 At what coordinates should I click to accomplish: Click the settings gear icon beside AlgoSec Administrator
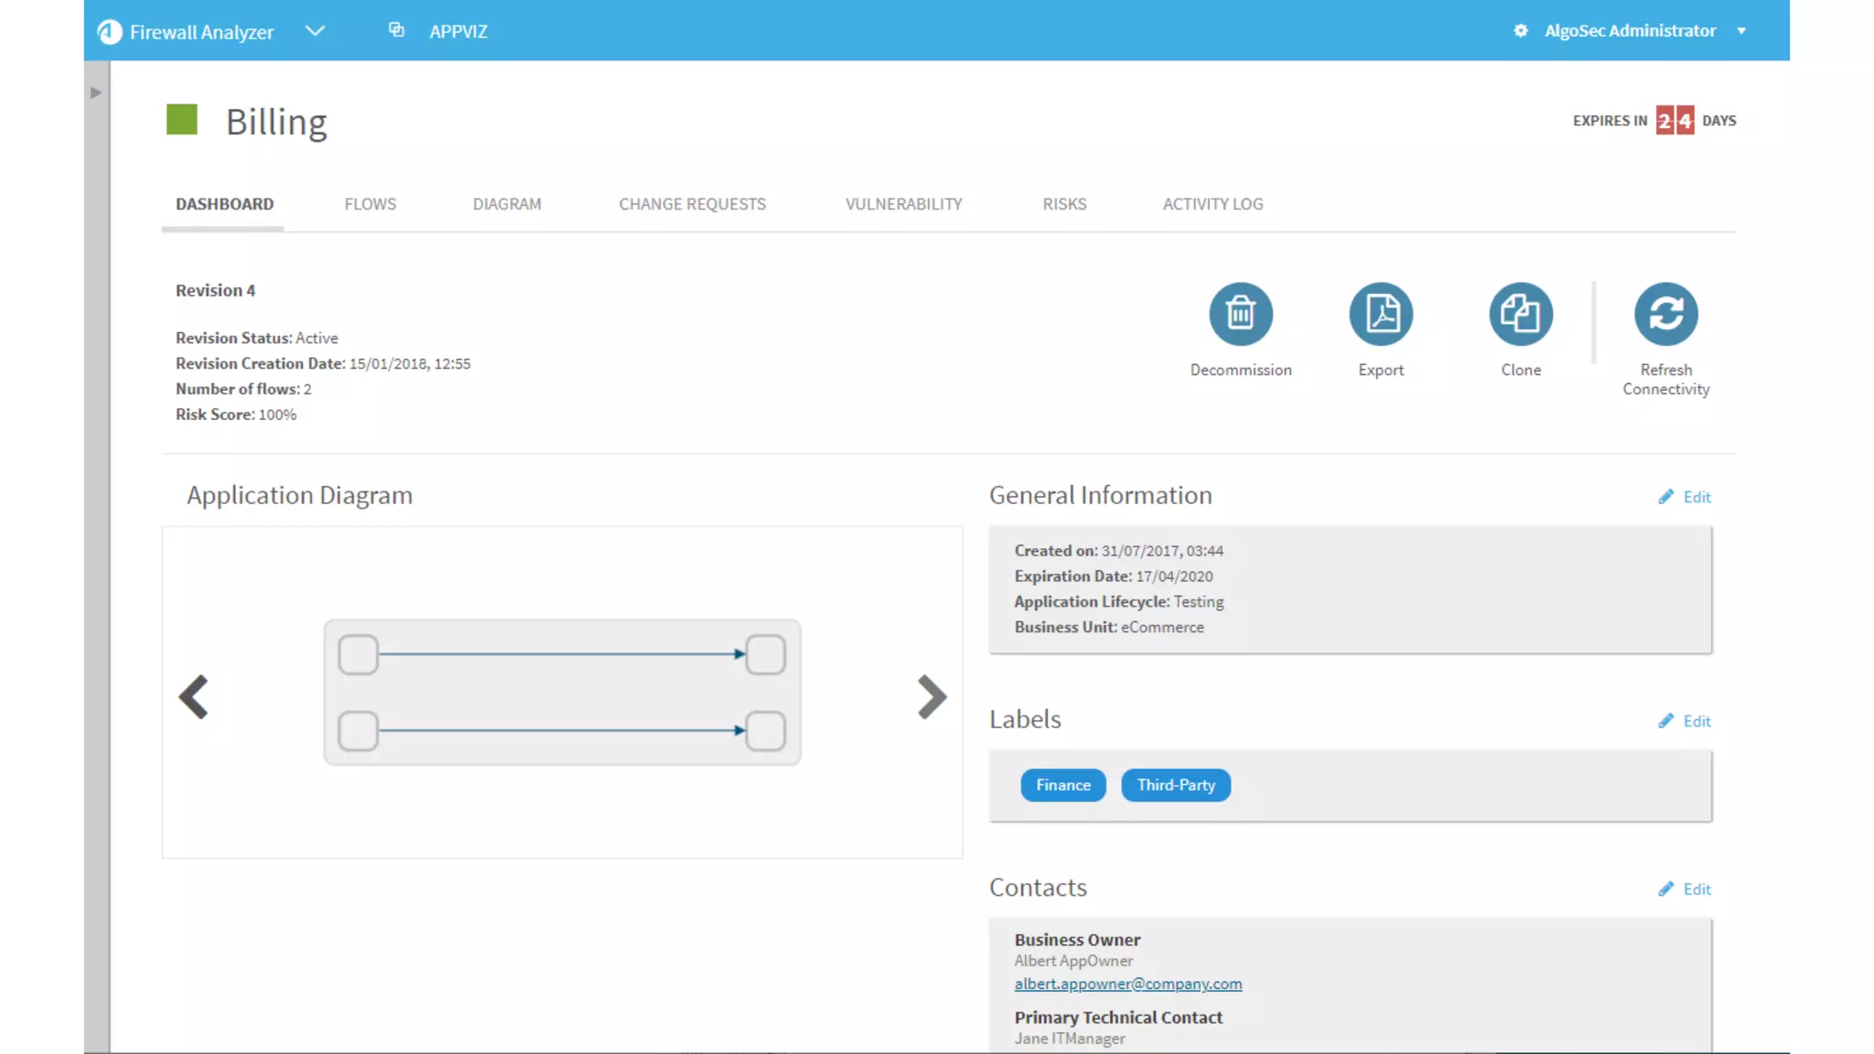(x=1521, y=31)
